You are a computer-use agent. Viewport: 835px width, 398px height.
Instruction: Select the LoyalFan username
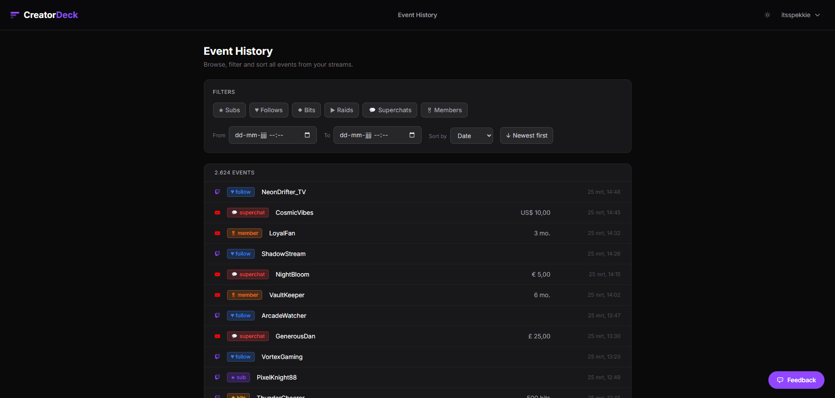tap(282, 233)
